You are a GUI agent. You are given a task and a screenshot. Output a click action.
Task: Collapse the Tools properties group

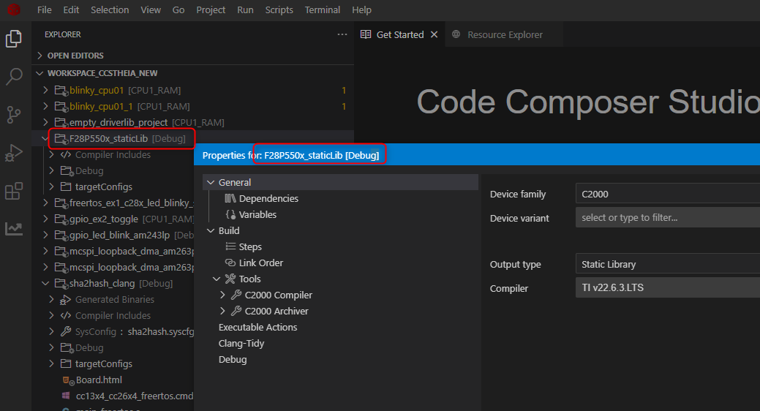pyautogui.click(x=217, y=279)
